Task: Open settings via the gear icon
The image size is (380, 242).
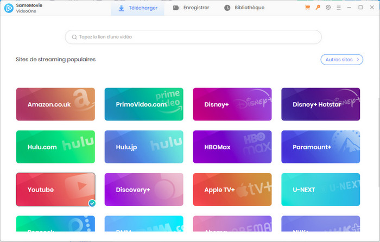Action: (328, 8)
